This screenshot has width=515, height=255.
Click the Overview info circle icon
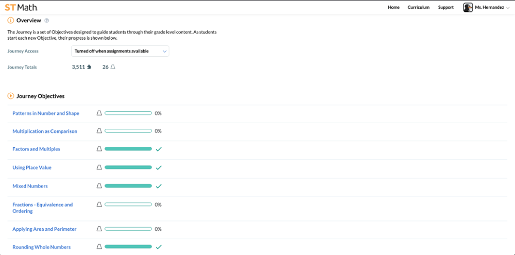click(10, 21)
